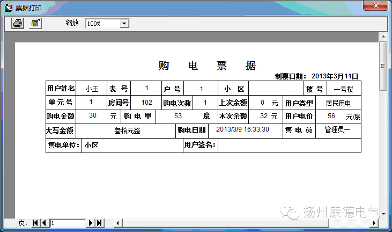
Task: Click the 用户姓名 header cell
Action: pyautogui.click(x=61, y=88)
